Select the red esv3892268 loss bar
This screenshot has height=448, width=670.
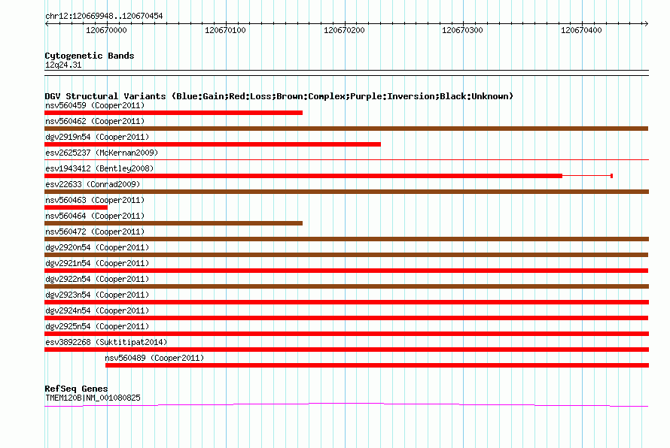[346, 350]
